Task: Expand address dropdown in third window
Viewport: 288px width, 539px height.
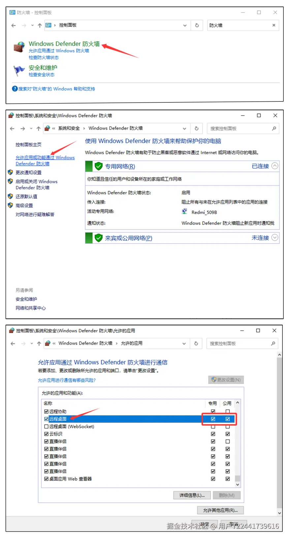Action: point(184,344)
